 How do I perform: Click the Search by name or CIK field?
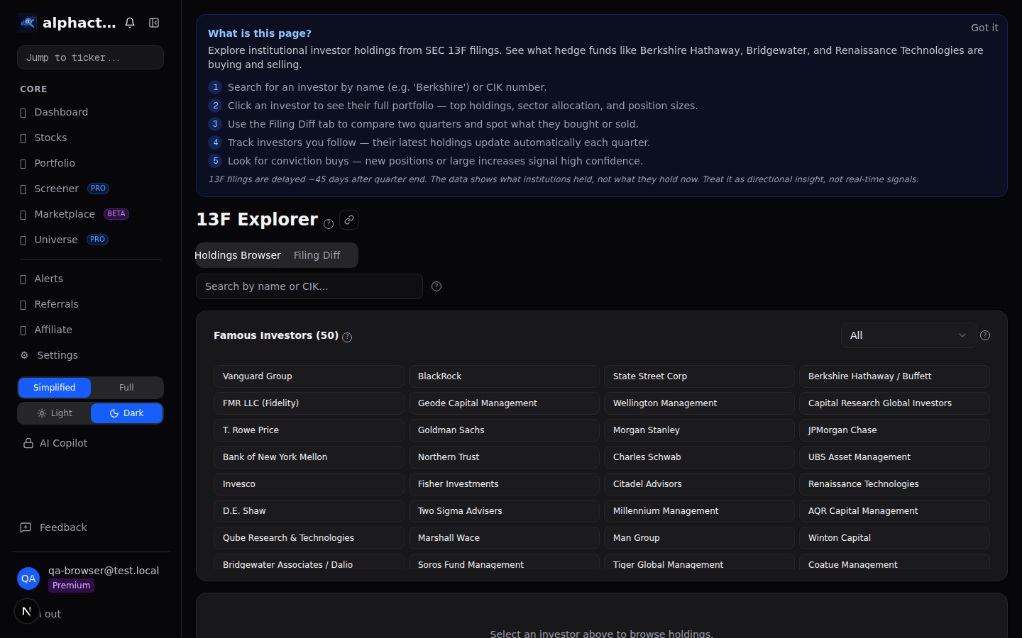coord(309,286)
